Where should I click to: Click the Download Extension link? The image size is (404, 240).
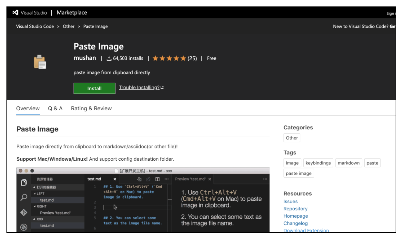(x=306, y=230)
